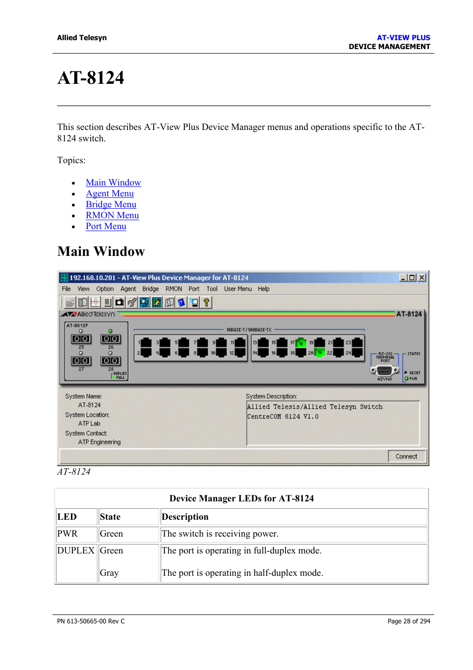473x670 pixels.
Task: Click the yellow question mark help icon
Action: (x=206, y=302)
